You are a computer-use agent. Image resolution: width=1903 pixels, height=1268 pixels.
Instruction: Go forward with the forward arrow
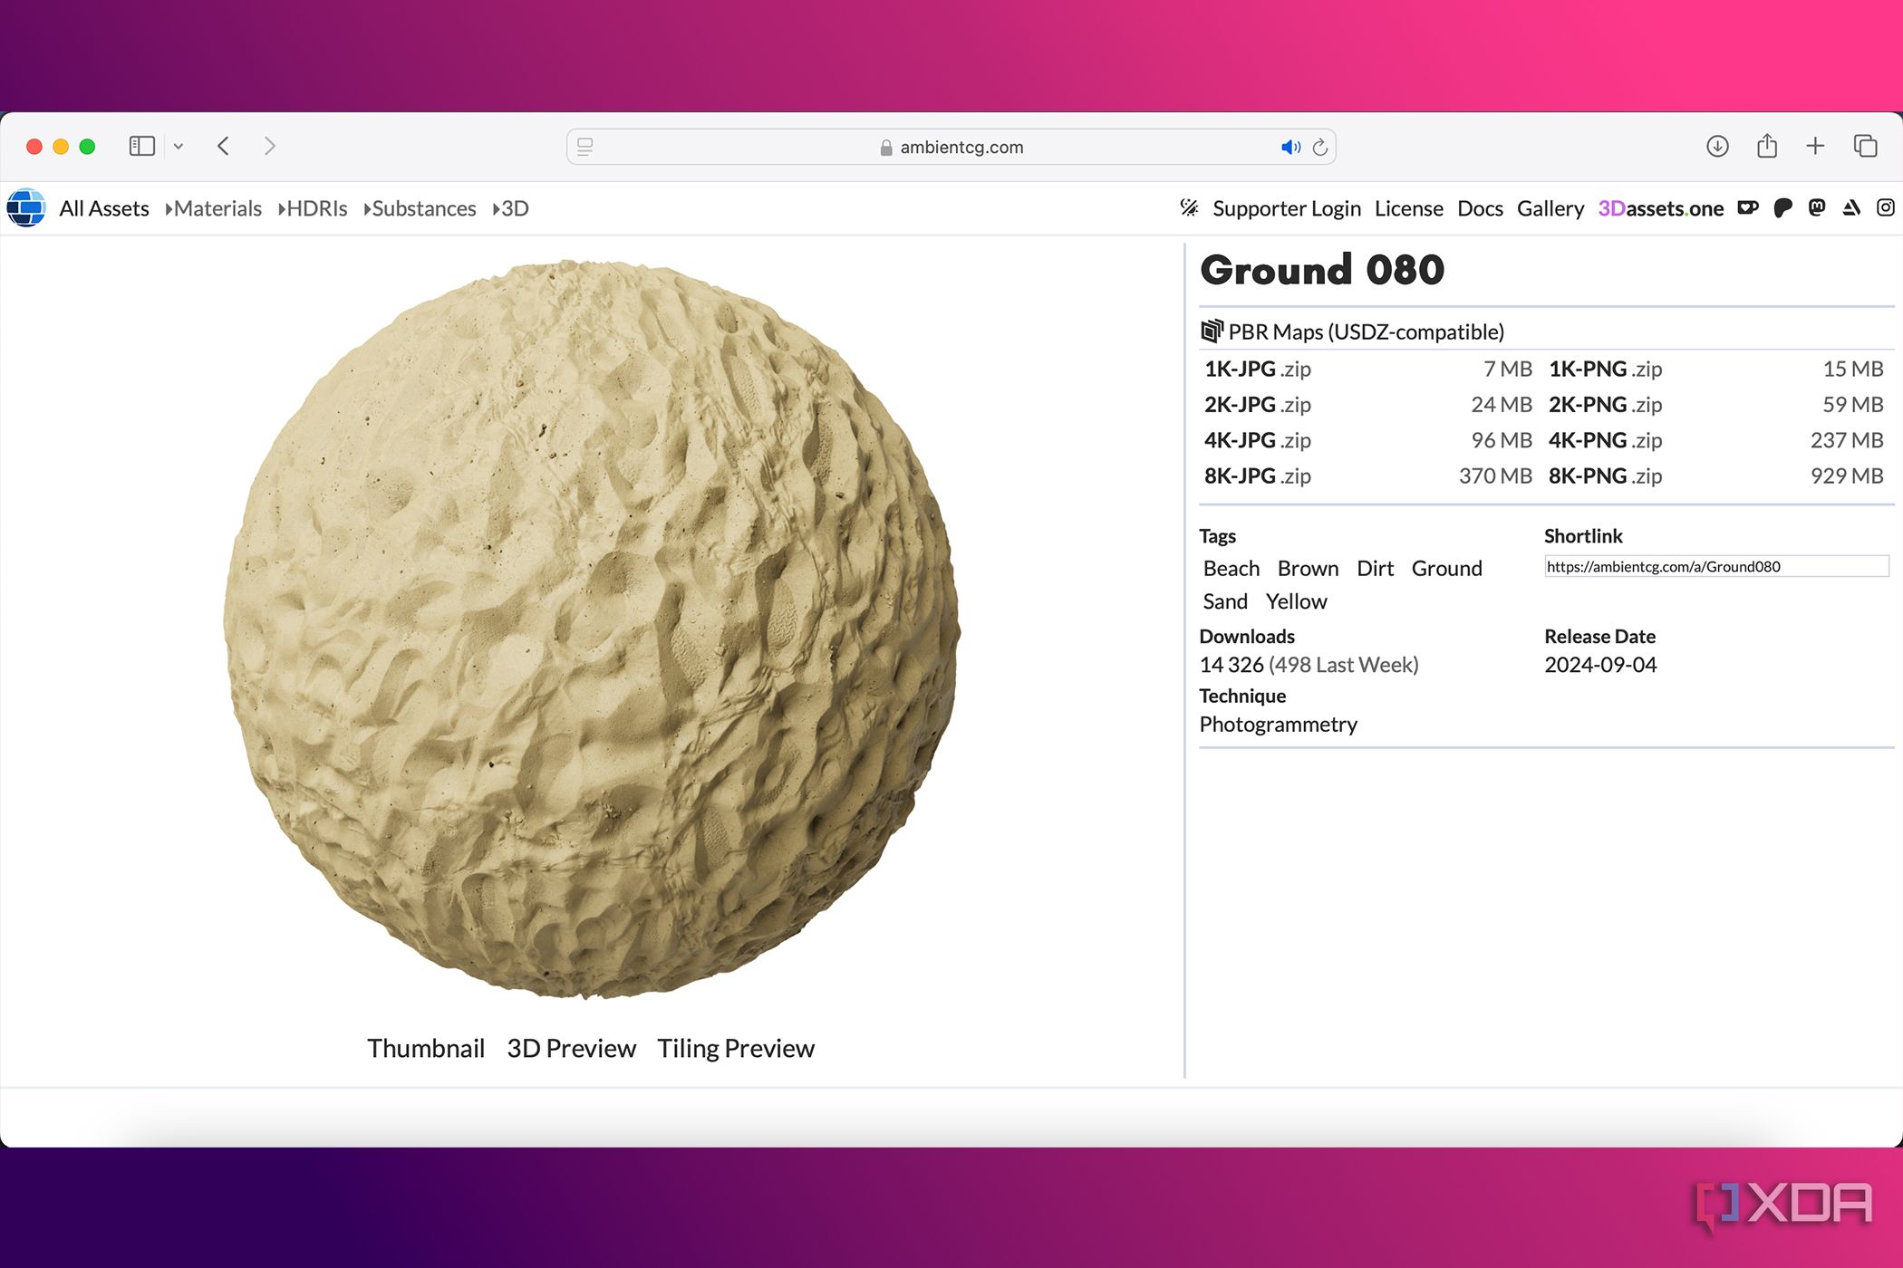click(270, 146)
